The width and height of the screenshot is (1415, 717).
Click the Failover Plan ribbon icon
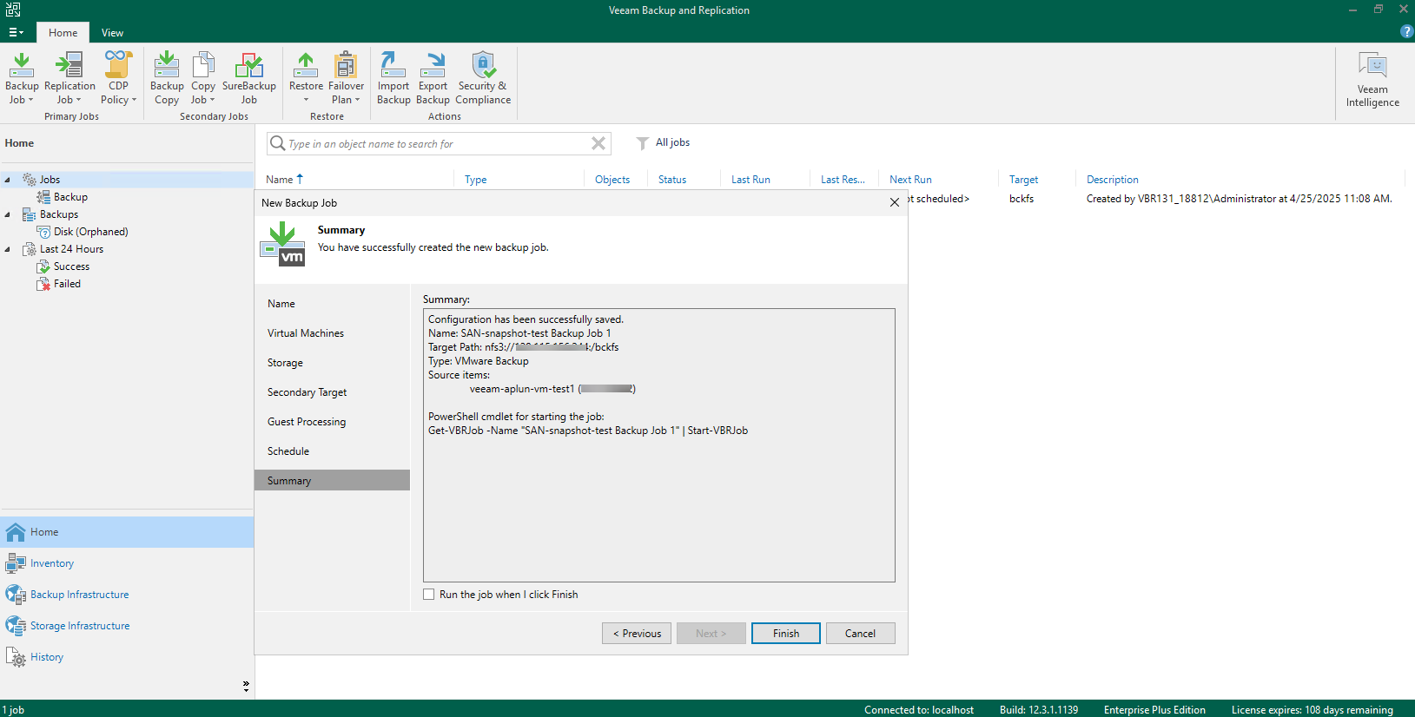click(x=346, y=78)
